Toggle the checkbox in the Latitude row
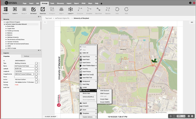 click(x=39, y=68)
